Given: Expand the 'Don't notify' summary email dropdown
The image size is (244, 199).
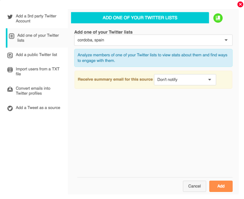Looking at the screenshot, I should (x=185, y=80).
